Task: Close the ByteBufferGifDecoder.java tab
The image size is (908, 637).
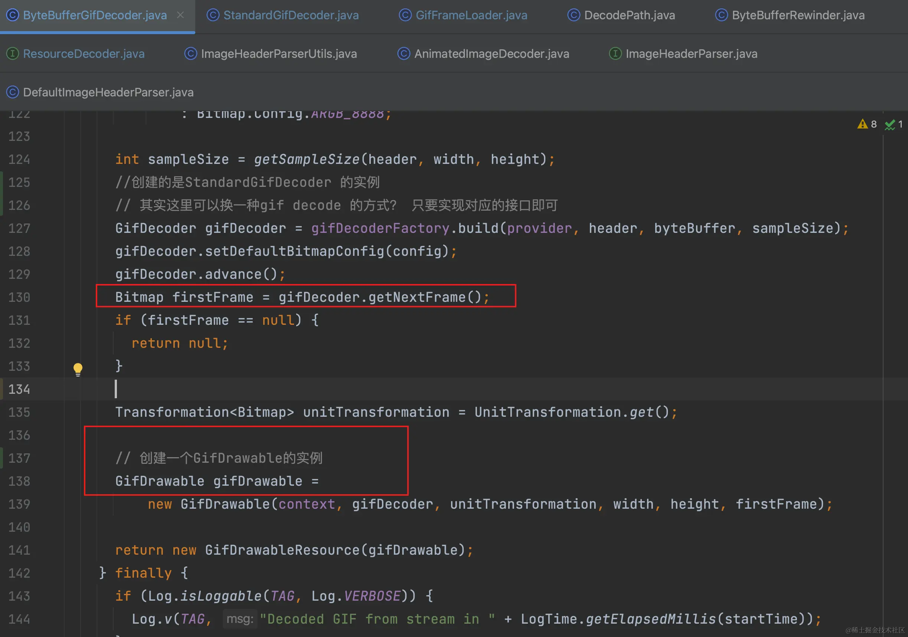Action: 180,15
